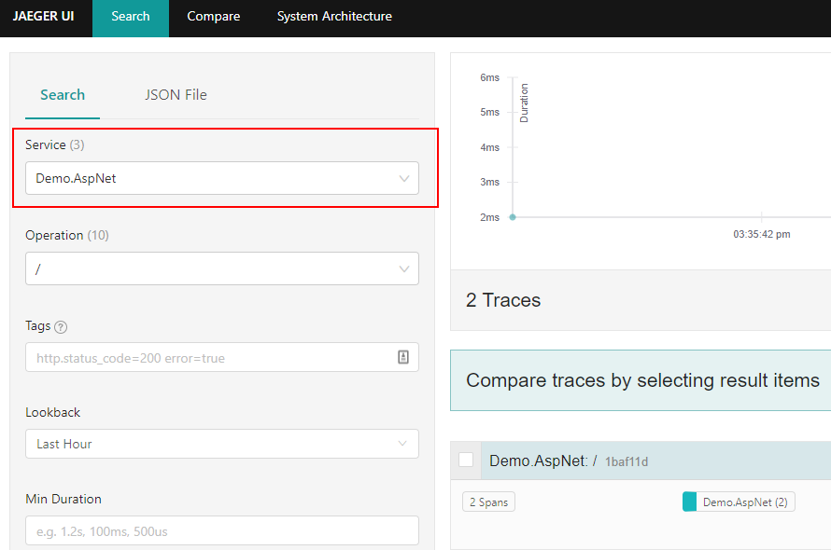The image size is (831, 550).
Task: Click the Operation dropdown arrow icon
Action: pos(404,268)
